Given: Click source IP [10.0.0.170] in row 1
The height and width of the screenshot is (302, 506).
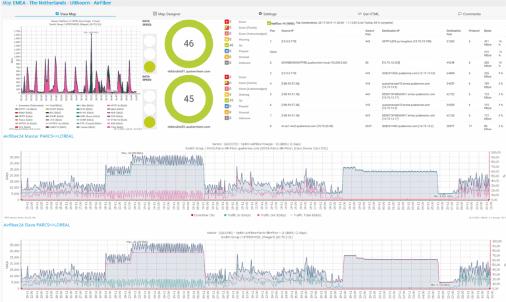Looking at the screenshot, I should point(289,41).
